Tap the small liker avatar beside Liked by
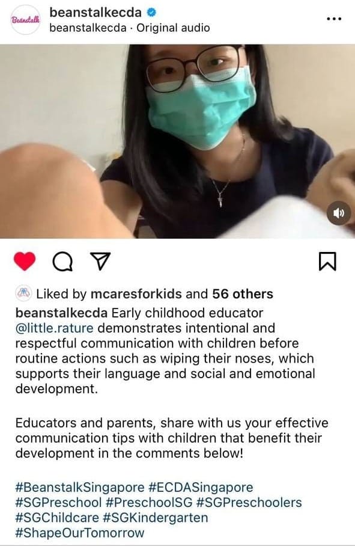This screenshot has height=546, width=355. point(24,294)
